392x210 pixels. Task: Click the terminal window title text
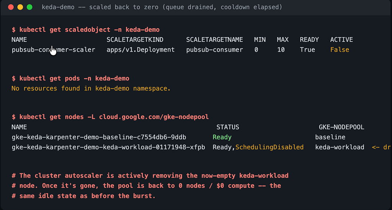pos(162,7)
